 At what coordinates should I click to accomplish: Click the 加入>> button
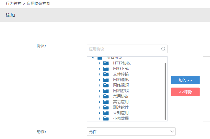185,80
